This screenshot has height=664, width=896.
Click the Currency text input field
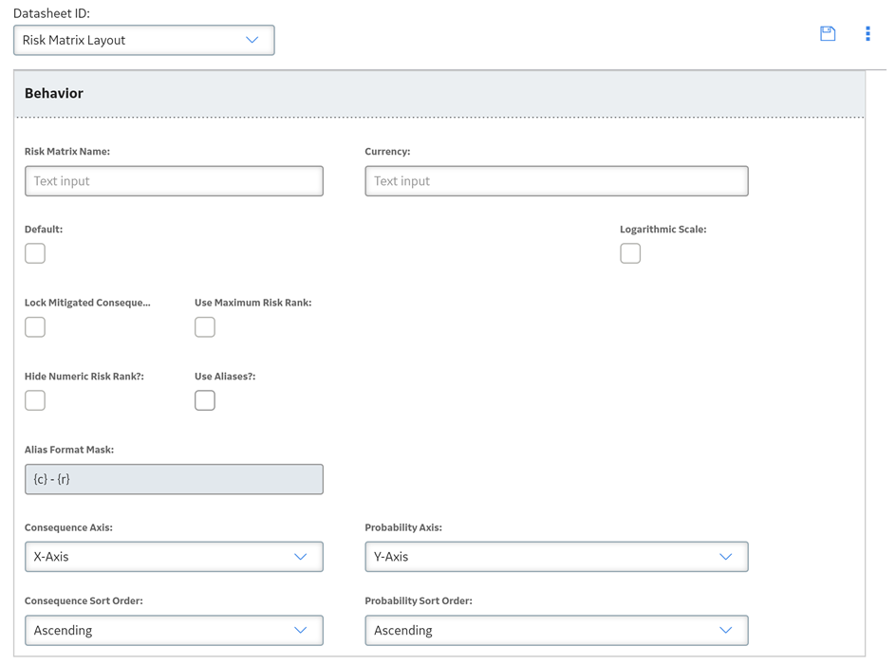click(556, 181)
